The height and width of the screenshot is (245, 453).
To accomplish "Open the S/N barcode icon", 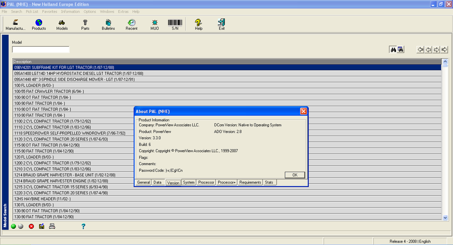I will [x=175, y=24].
